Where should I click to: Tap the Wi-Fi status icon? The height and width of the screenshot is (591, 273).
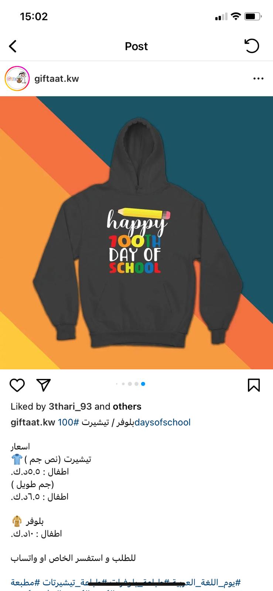click(x=235, y=16)
